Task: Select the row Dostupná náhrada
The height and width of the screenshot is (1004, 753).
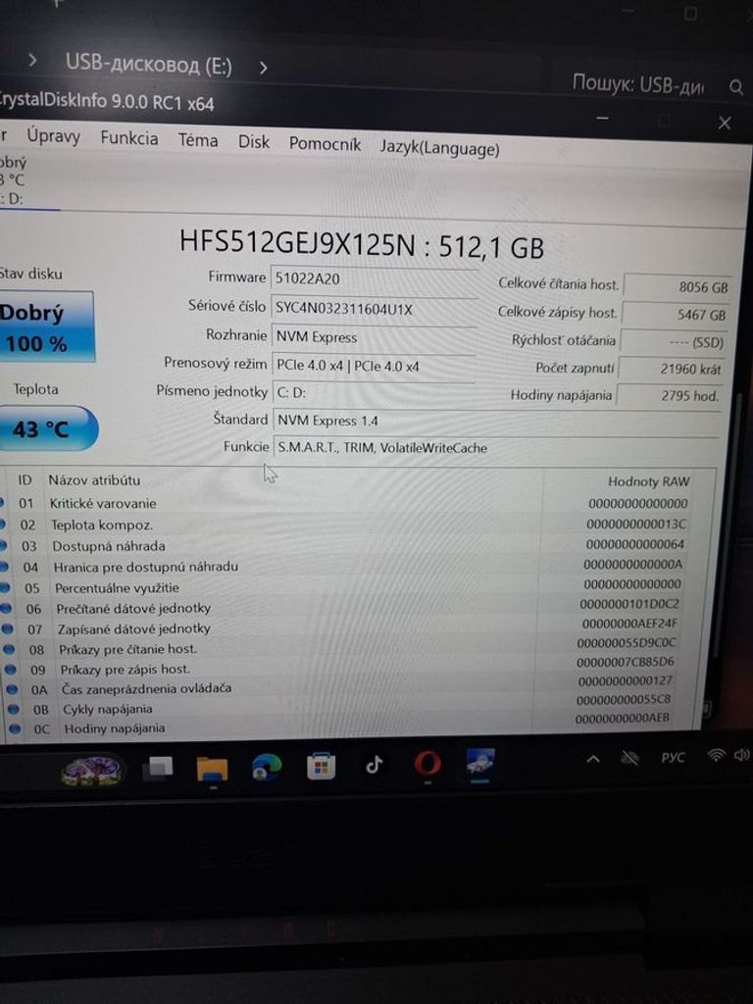Action: point(346,545)
